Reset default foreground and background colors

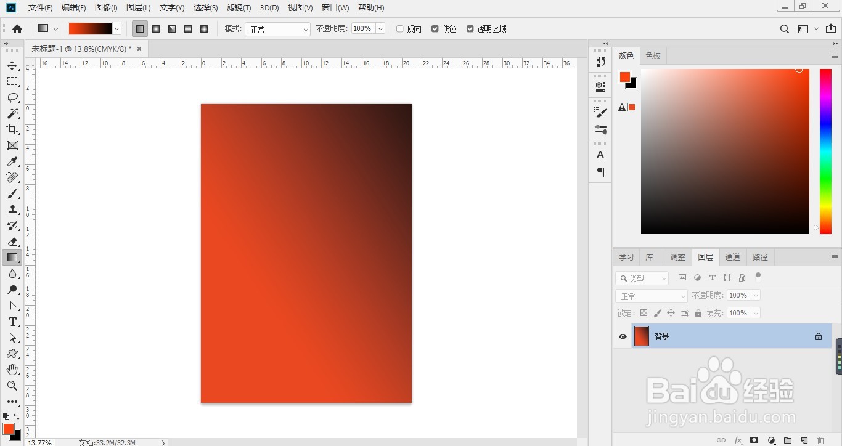[6, 416]
